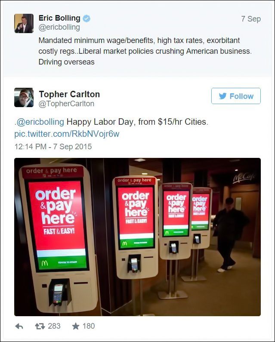This screenshot has height=342, width=275.
Task: Open the pic.twitter.com/RkbNVojr6w link
Action: pyautogui.click(x=67, y=134)
